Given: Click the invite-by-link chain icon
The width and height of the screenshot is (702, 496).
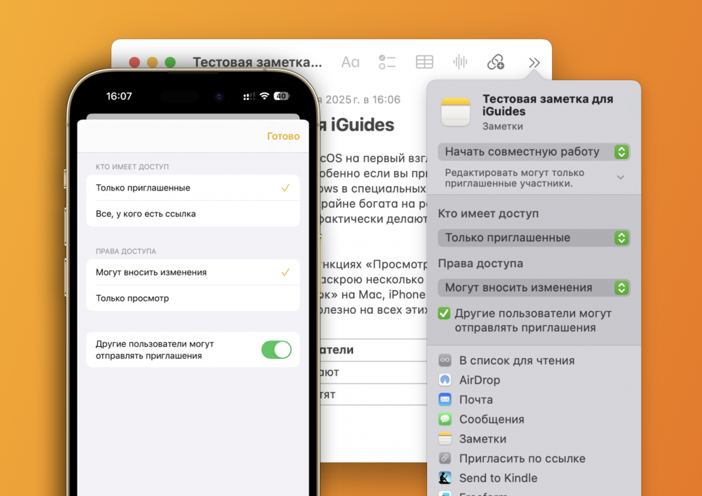Looking at the screenshot, I should (444, 458).
